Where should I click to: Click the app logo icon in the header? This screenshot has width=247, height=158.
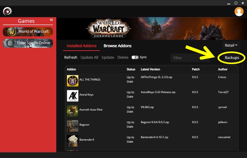tap(7, 11)
